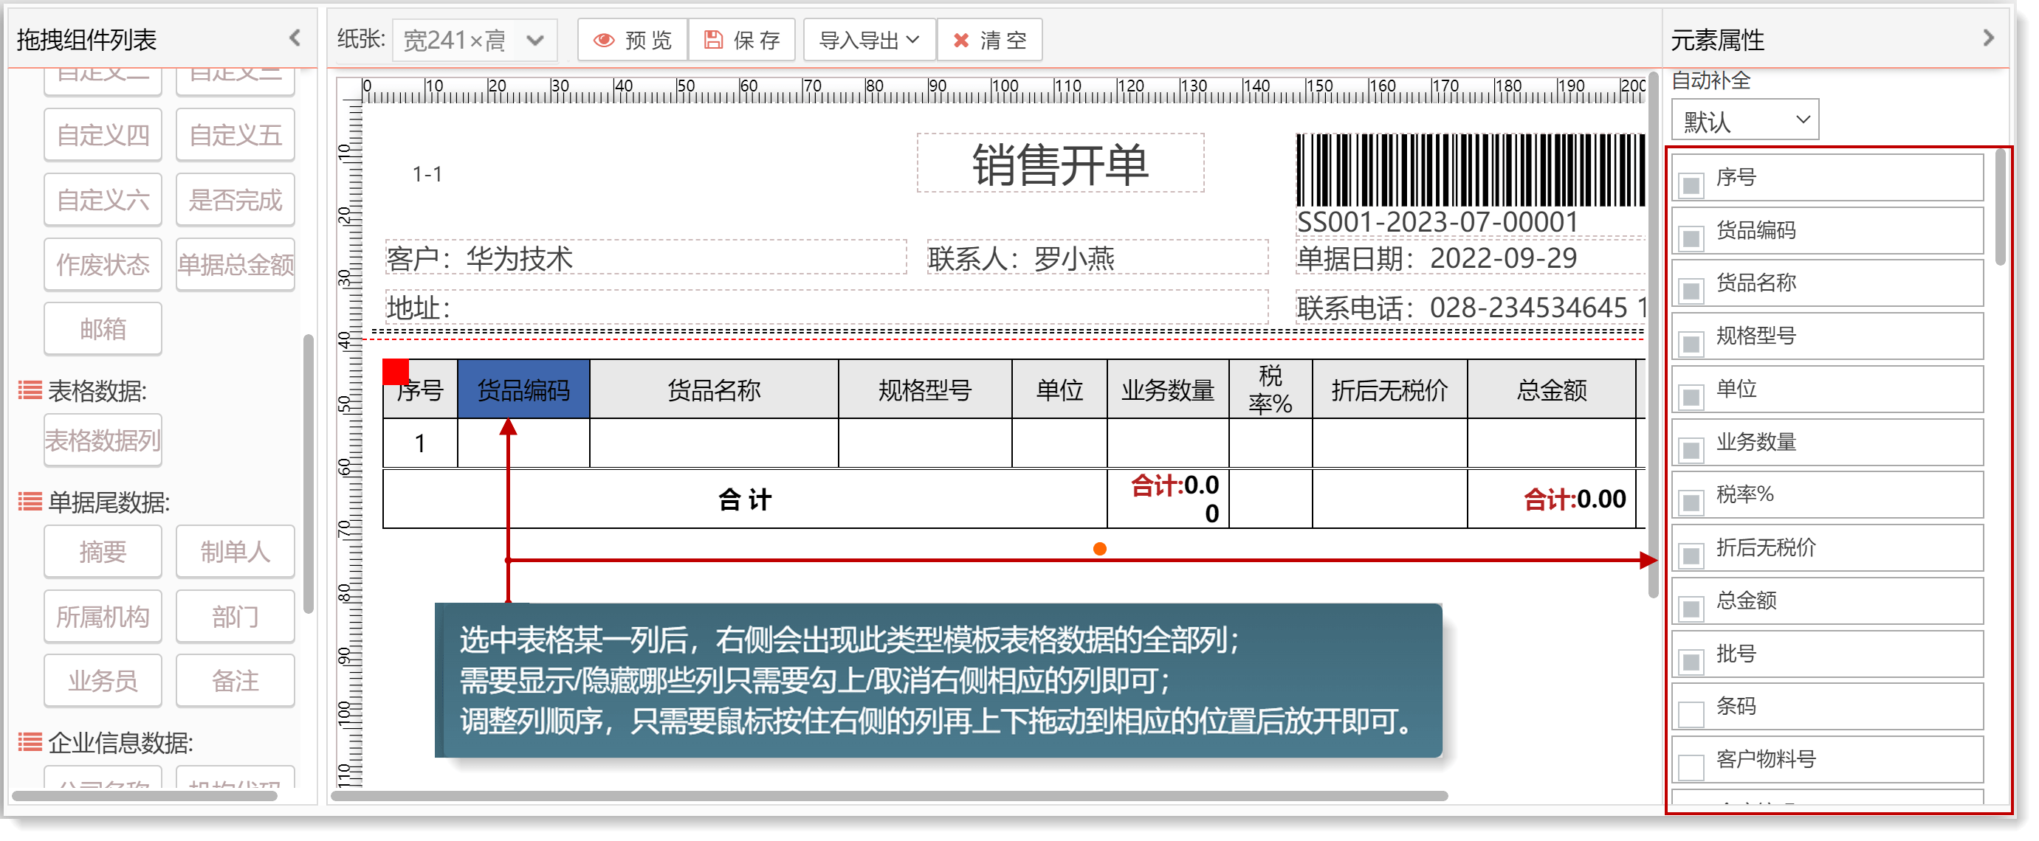
Task: Click the eye Preview icon in toolbar
Action: click(x=604, y=41)
